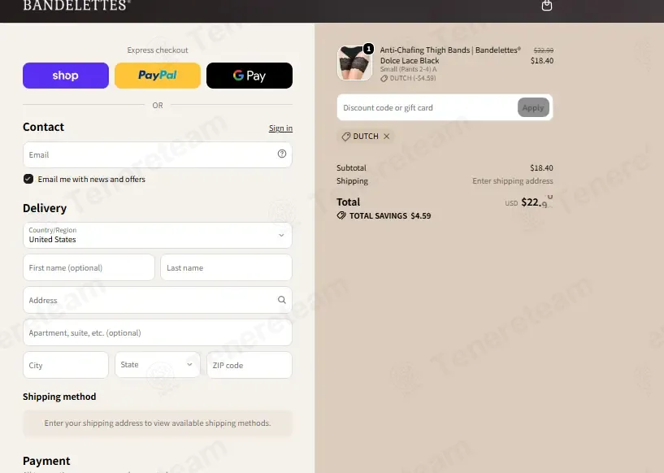664x473 pixels.
Task: Click the email help question-mark icon
Action: (281, 154)
